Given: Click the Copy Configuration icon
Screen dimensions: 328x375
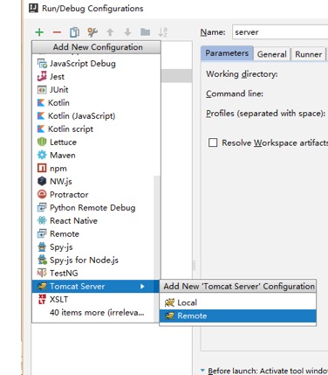Looking at the screenshot, I should point(74,32).
